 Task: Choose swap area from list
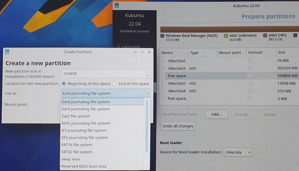click(x=103, y=159)
